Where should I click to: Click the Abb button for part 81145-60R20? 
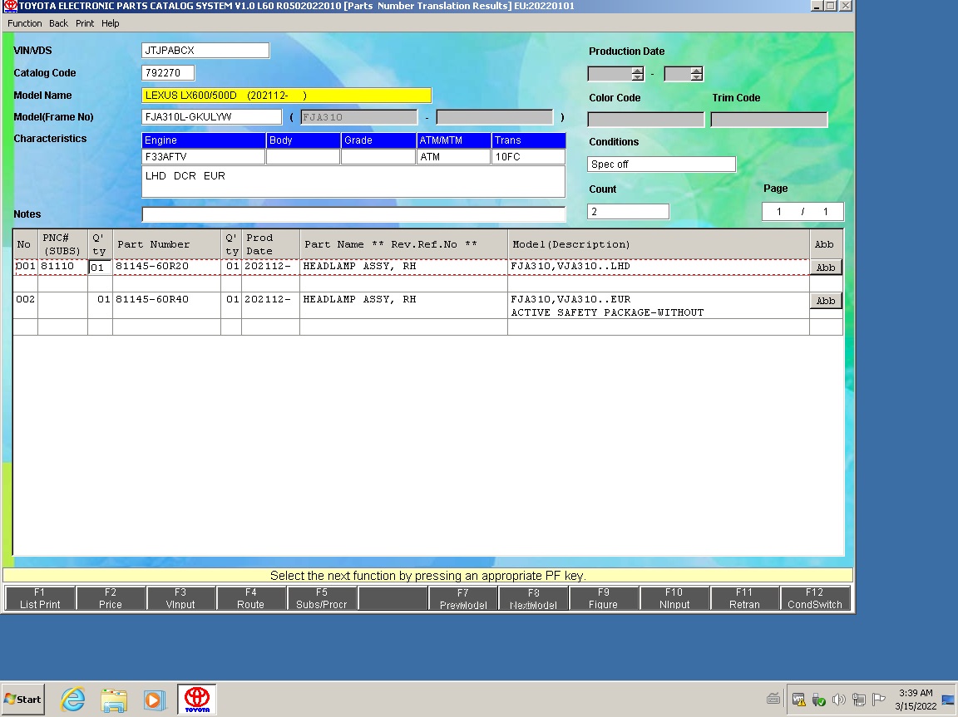click(x=826, y=268)
